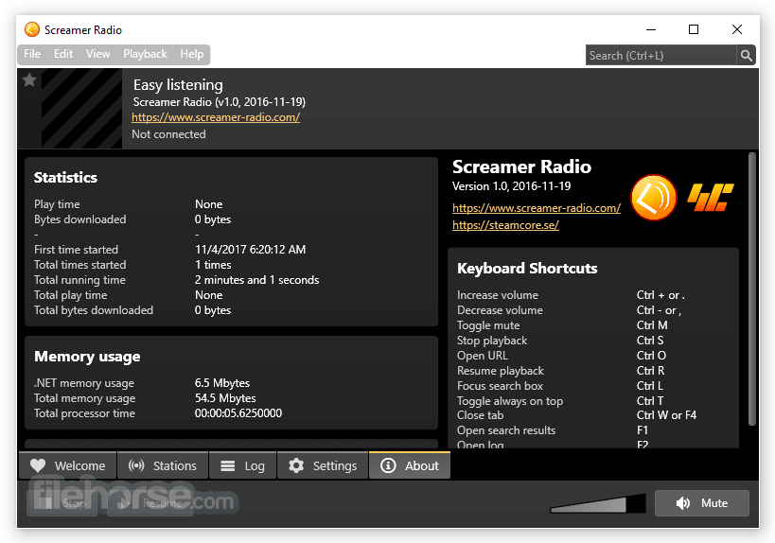
Task: Click 'Version 1.0, 2016-11-19' text
Action: [511, 186]
